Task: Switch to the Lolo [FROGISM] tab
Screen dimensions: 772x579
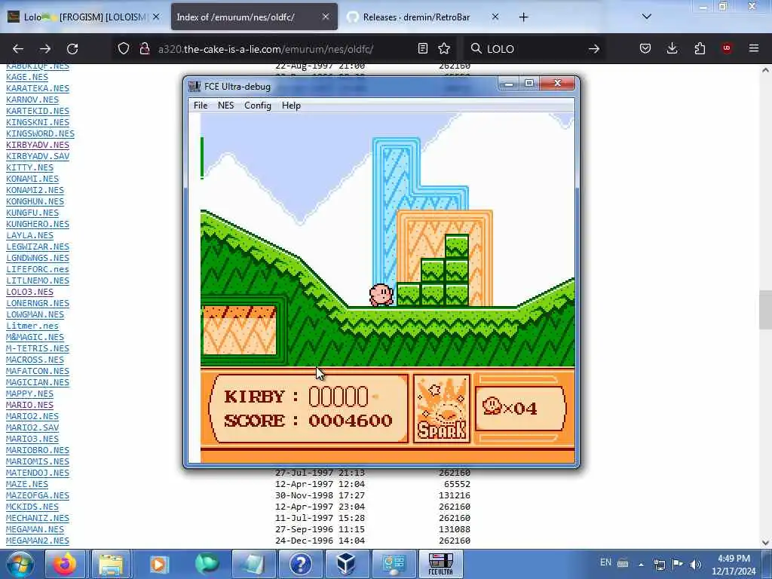Action: click(84, 17)
